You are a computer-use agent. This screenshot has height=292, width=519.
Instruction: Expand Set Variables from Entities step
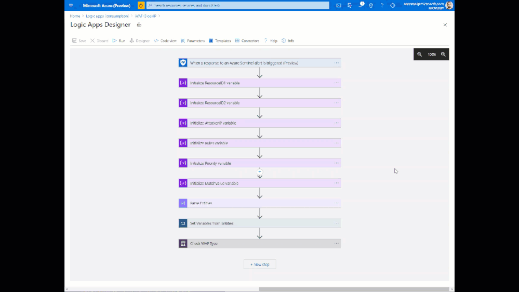tap(260, 223)
